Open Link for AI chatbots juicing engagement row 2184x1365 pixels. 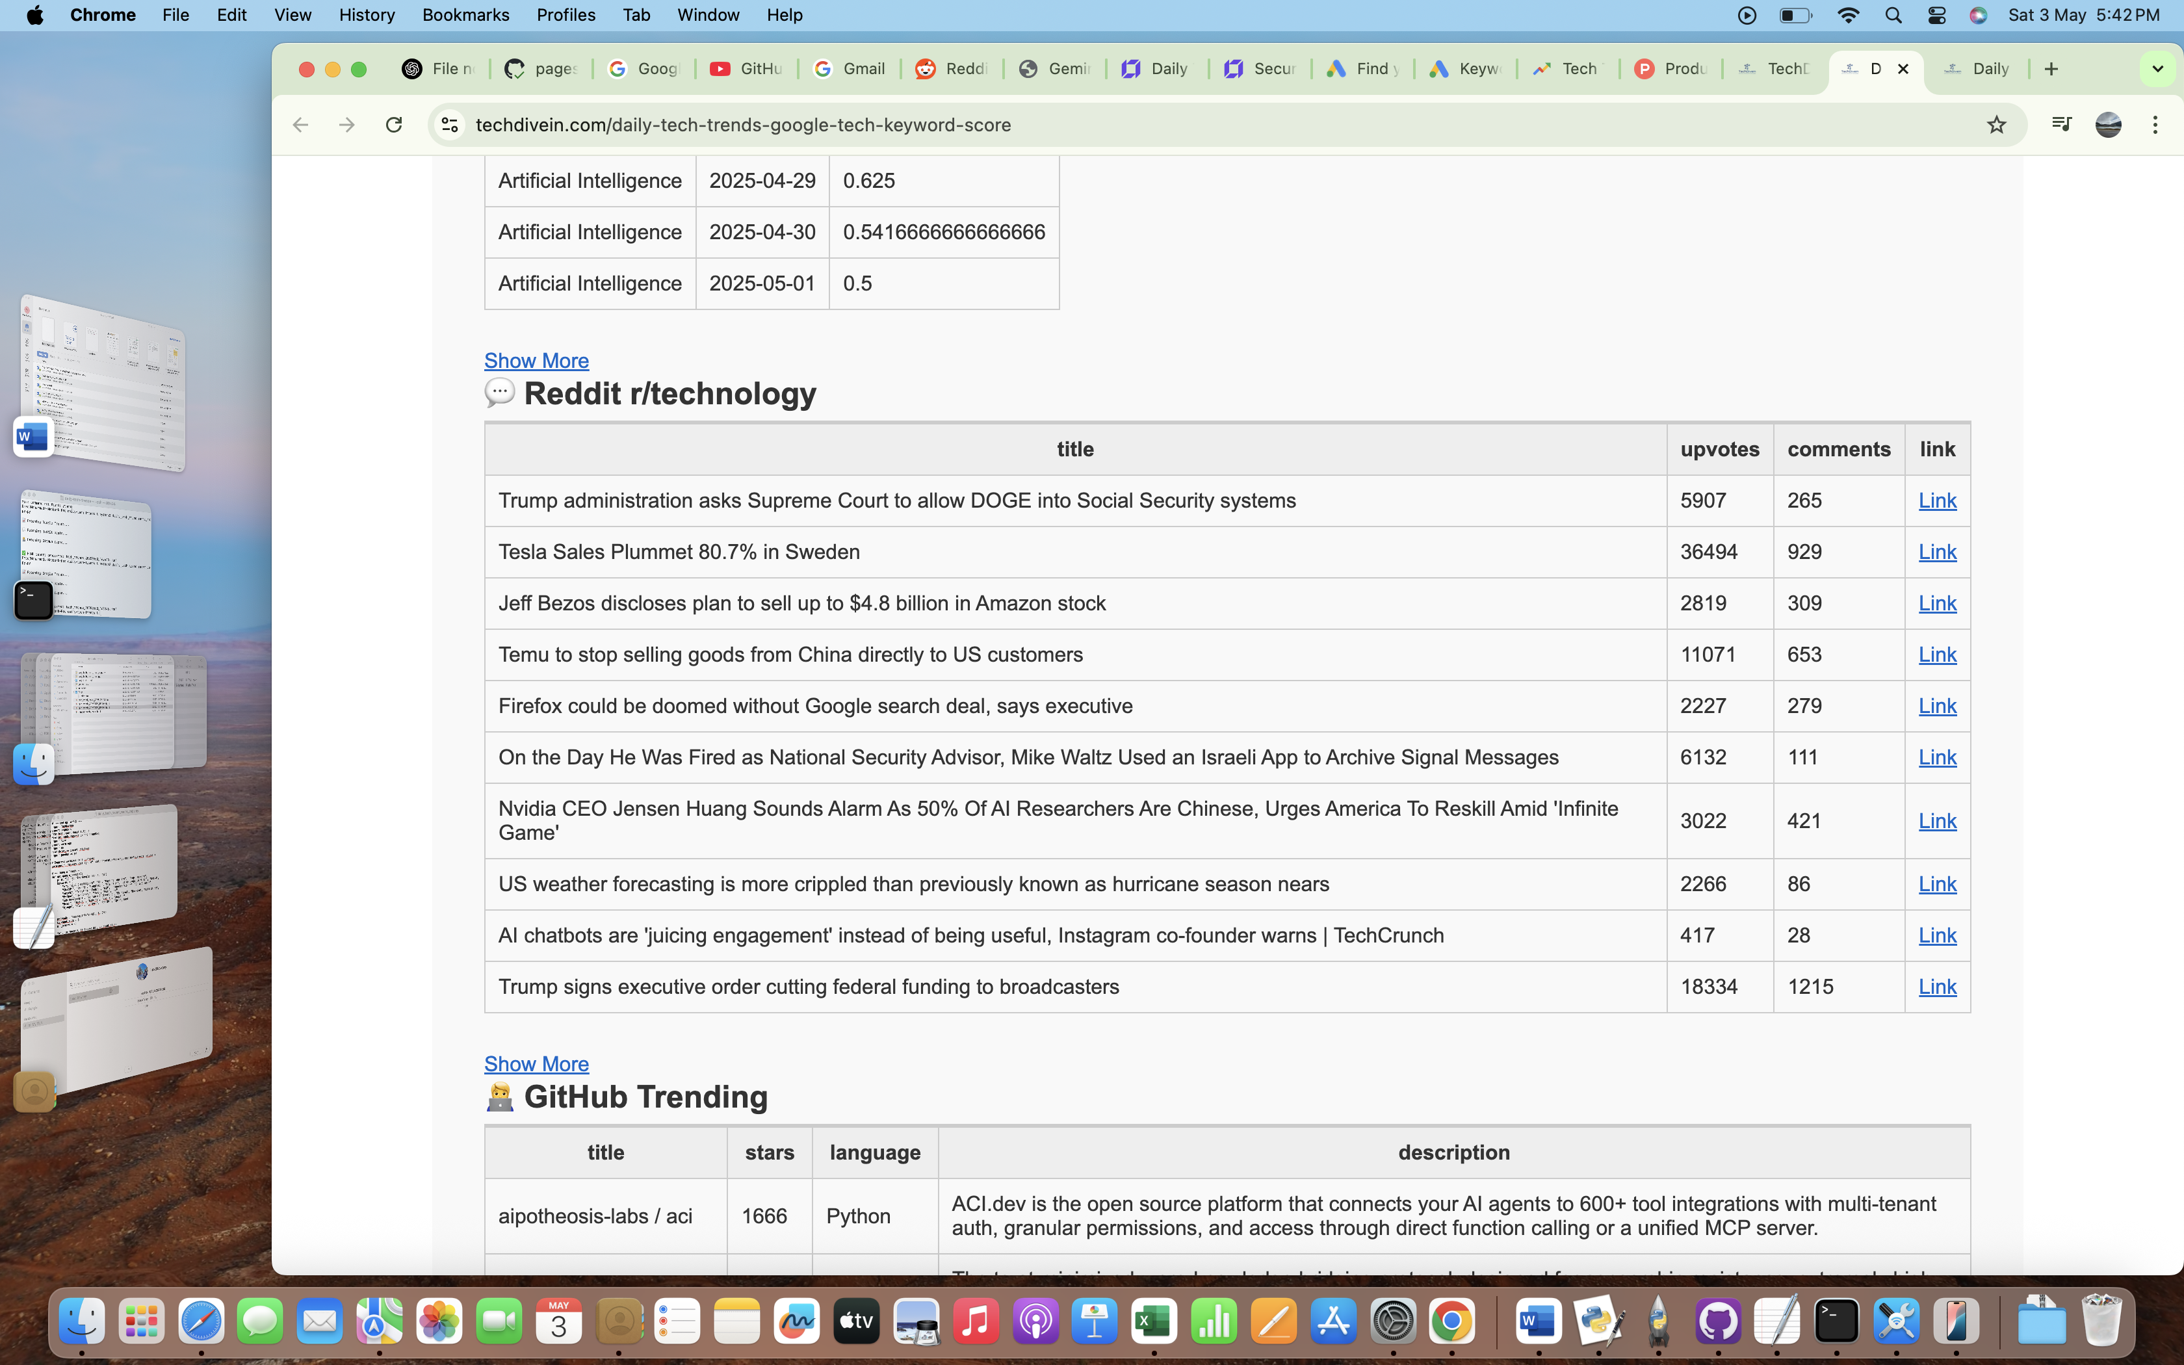tap(1937, 935)
